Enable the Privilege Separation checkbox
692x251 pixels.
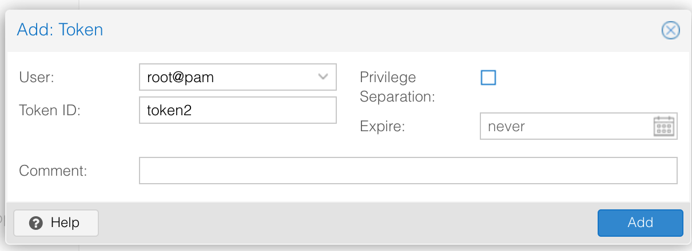pyautogui.click(x=488, y=78)
